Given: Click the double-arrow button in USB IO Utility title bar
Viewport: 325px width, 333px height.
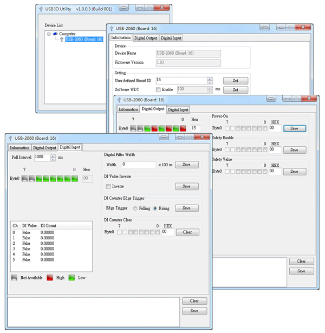Looking at the screenshot, I should pyautogui.click(x=123, y=8).
